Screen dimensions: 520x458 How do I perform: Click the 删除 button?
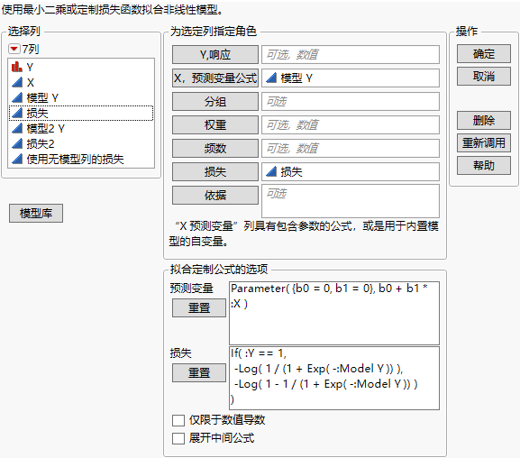tap(484, 120)
